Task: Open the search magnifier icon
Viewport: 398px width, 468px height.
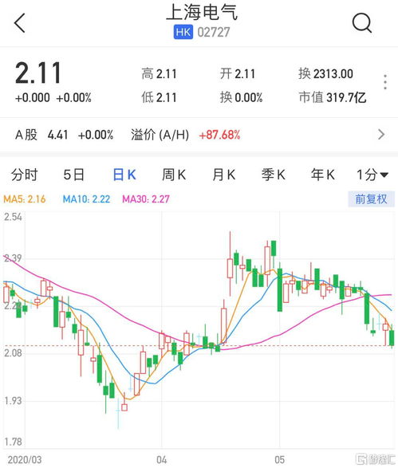Action: point(362,22)
